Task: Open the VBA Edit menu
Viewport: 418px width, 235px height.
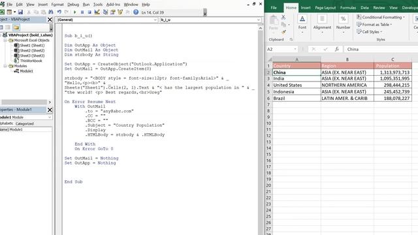Action: point(19,5)
